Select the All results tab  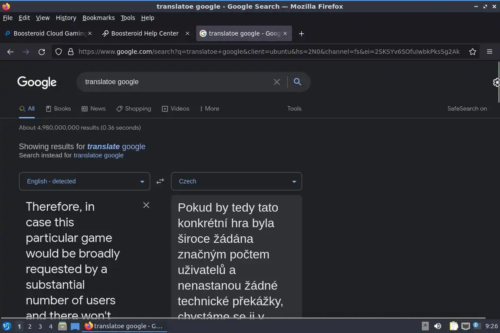tap(27, 109)
